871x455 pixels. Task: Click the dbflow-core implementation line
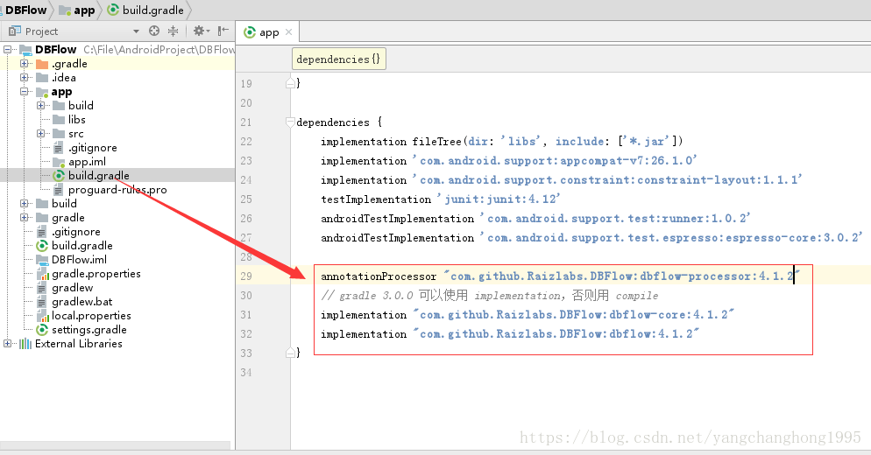coord(528,315)
